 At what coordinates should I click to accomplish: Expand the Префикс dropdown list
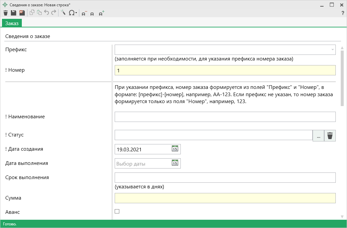coord(332,50)
